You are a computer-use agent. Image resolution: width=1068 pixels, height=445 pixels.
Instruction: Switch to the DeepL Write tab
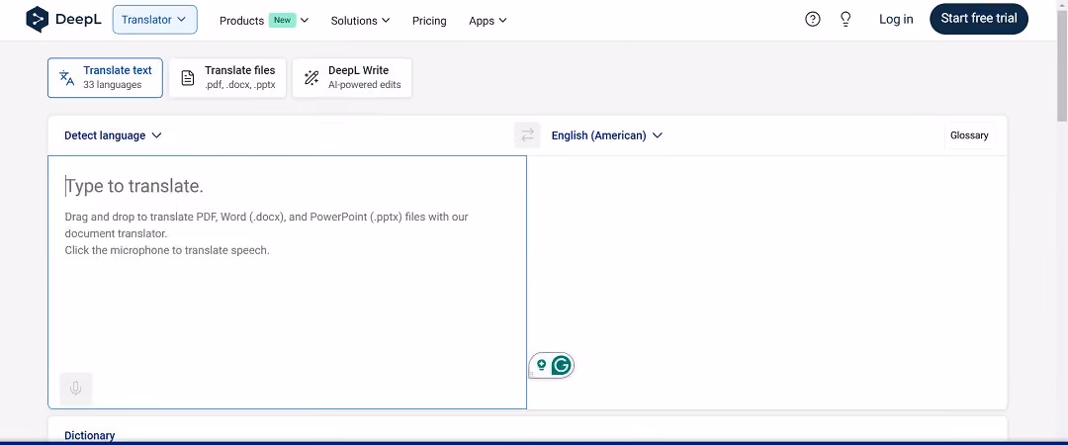(x=352, y=78)
